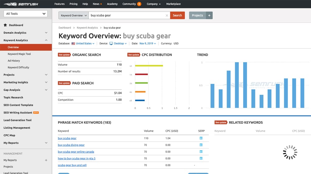Open the scuba gear buy and sell link
The image size is (311, 174).
72,165
